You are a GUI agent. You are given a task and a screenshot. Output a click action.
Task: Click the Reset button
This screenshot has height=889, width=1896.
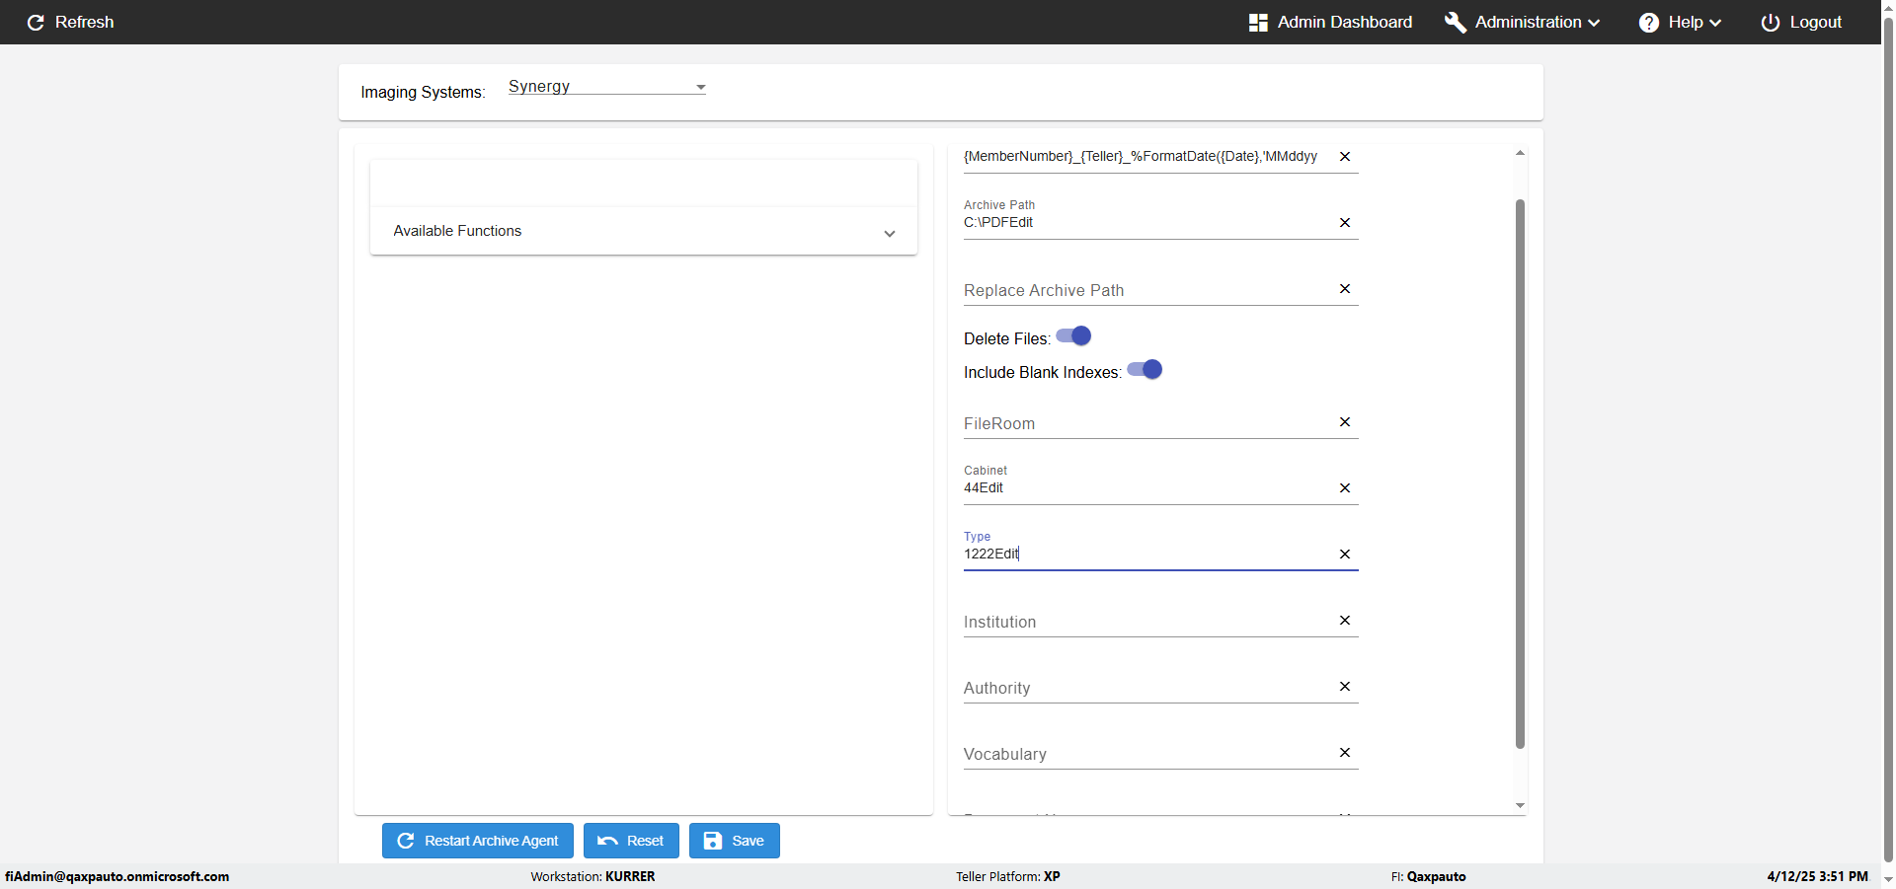[x=631, y=841]
